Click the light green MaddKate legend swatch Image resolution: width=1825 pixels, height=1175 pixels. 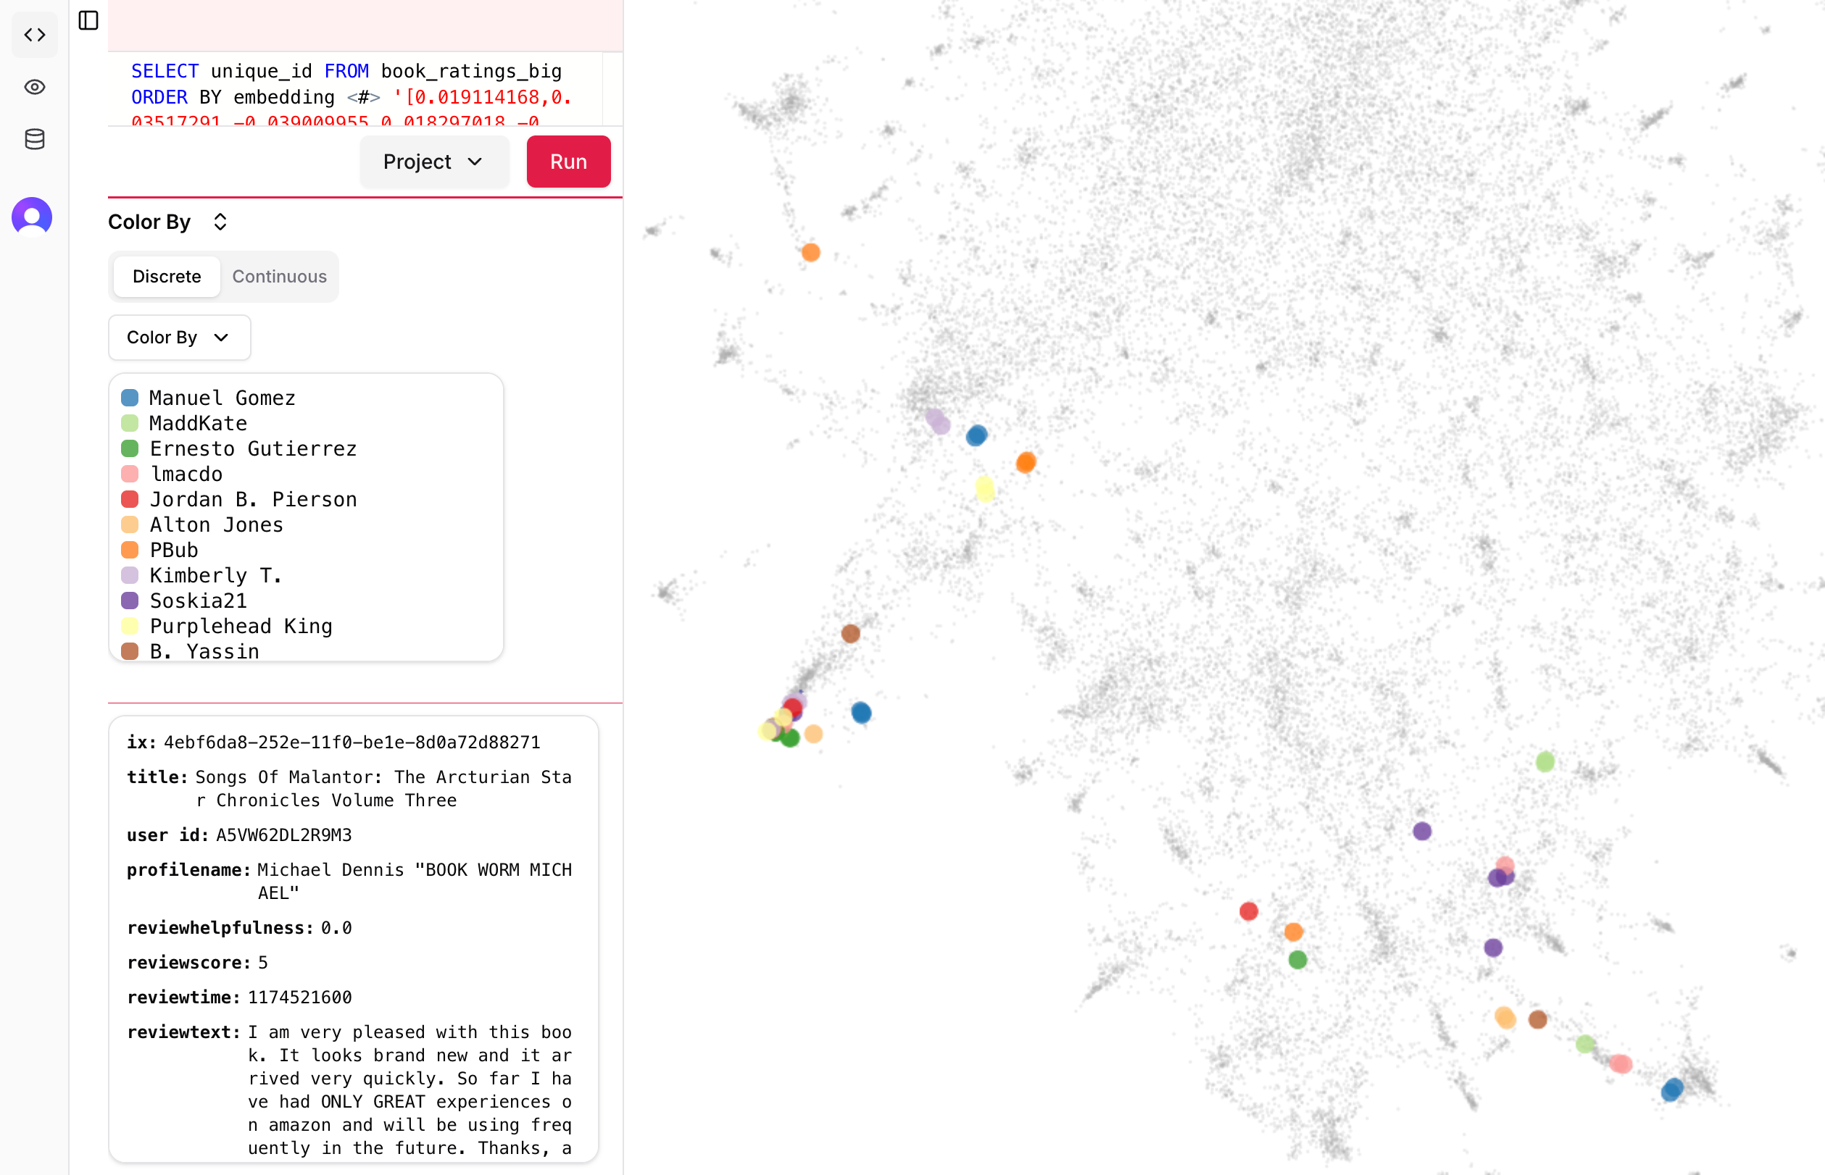point(130,422)
